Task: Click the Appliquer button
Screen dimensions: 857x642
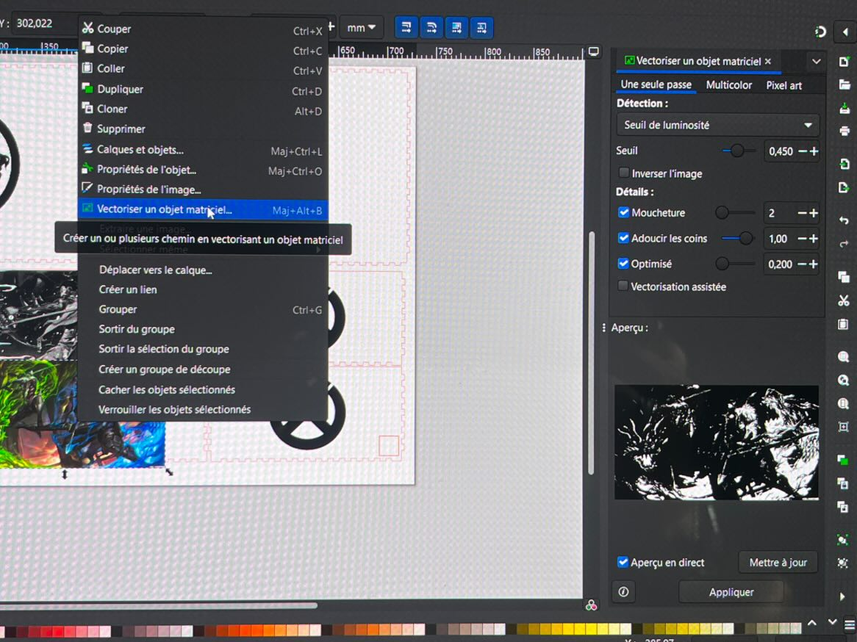Action: [x=731, y=592]
